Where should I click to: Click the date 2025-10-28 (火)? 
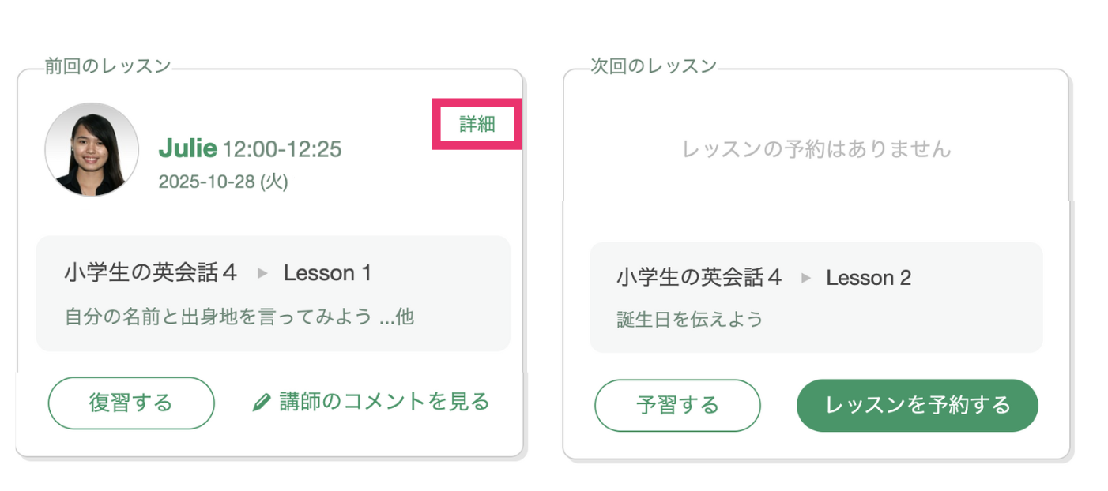(x=223, y=182)
